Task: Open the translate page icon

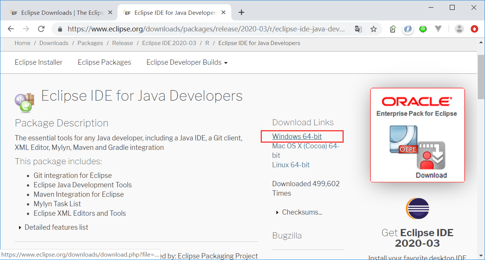Action: (x=358, y=29)
